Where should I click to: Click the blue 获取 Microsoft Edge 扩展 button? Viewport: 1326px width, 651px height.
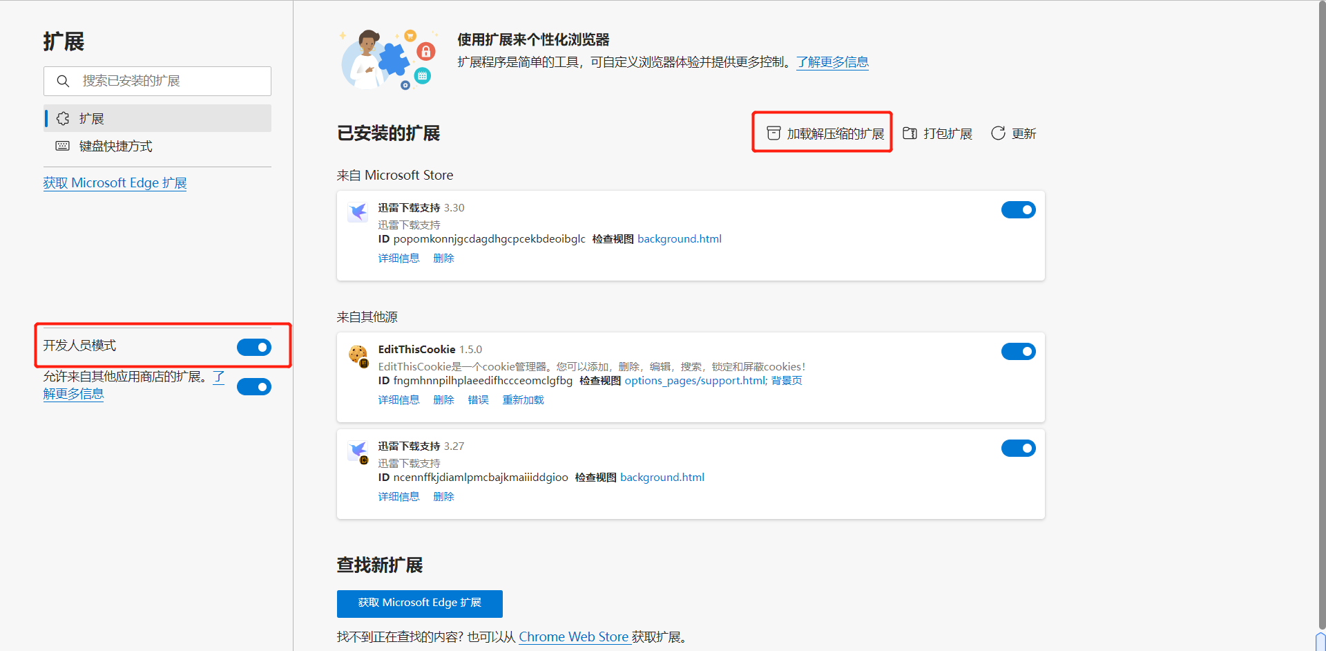click(x=419, y=603)
